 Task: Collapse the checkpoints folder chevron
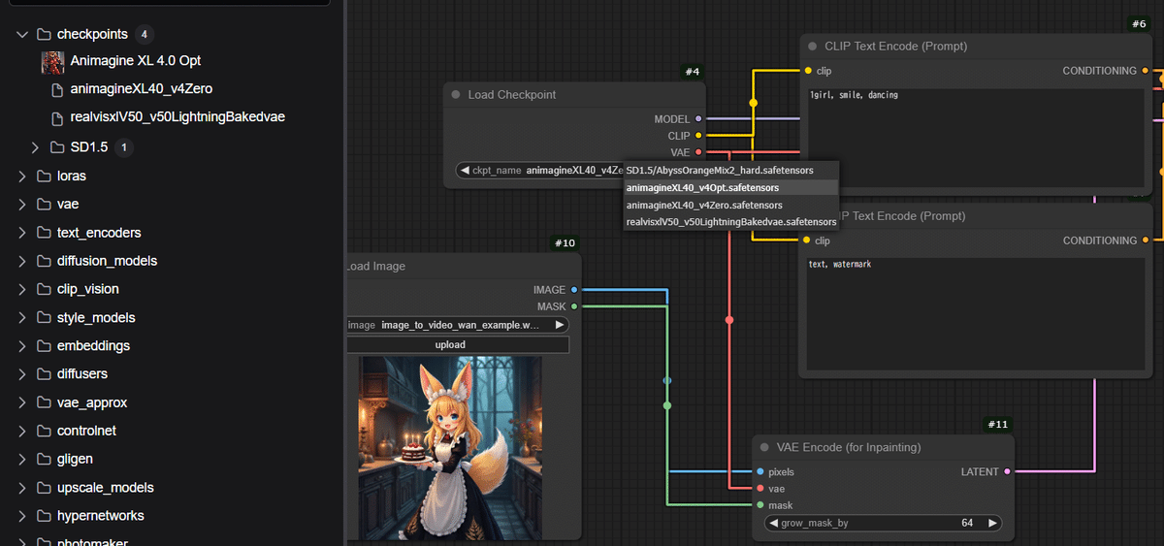tap(22, 34)
